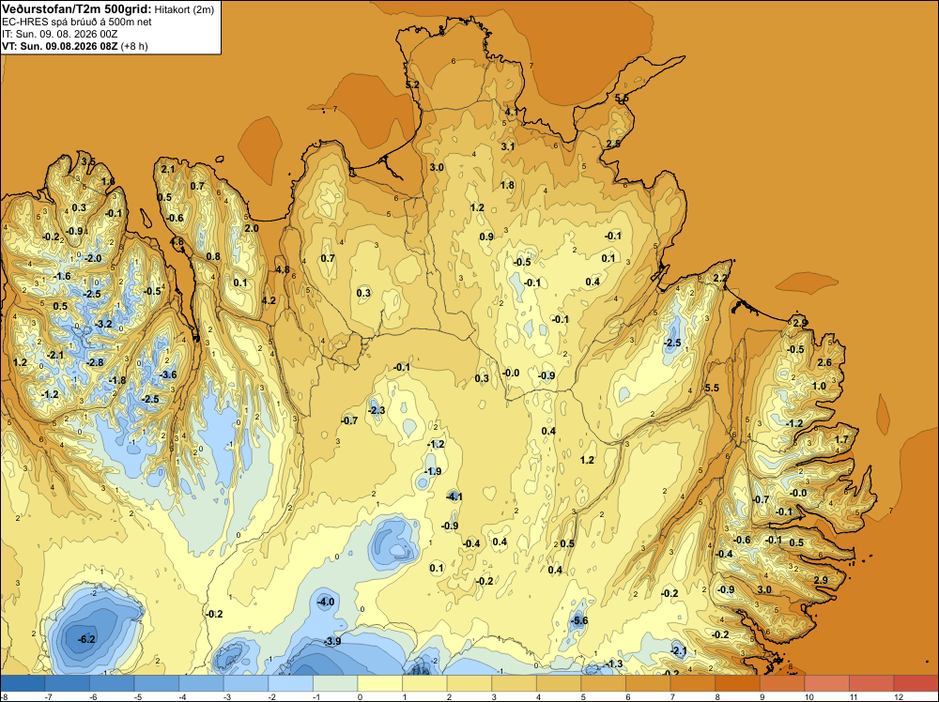Image resolution: width=939 pixels, height=702 pixels.
Task: Click the legend swatch between -2 and -1
Action: point(290,683)
